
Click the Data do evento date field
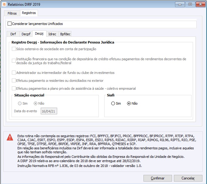(49, 111)
